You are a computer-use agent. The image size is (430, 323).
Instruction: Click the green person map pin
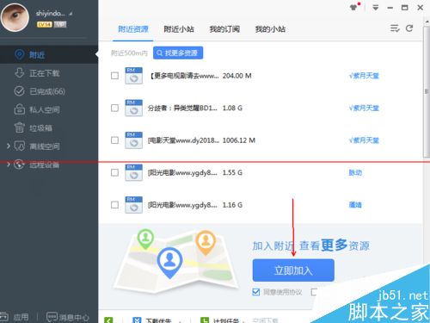click(x=145, y=239)
